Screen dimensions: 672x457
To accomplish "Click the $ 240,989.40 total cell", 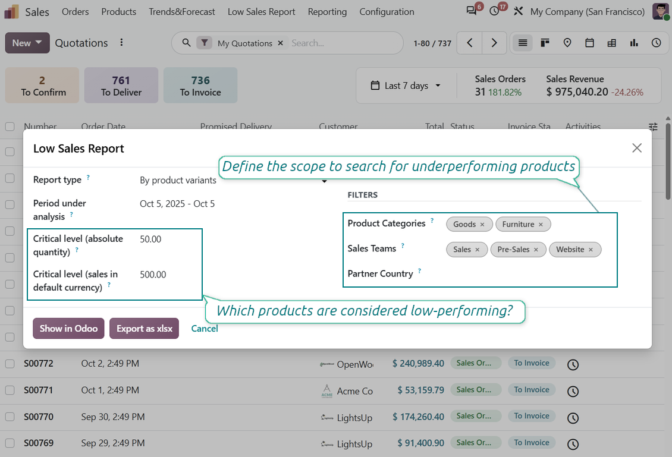I will coord(418,364).
